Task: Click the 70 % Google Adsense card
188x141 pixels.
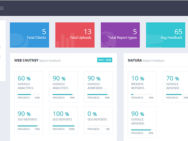Action: click(x=175, y=87)
